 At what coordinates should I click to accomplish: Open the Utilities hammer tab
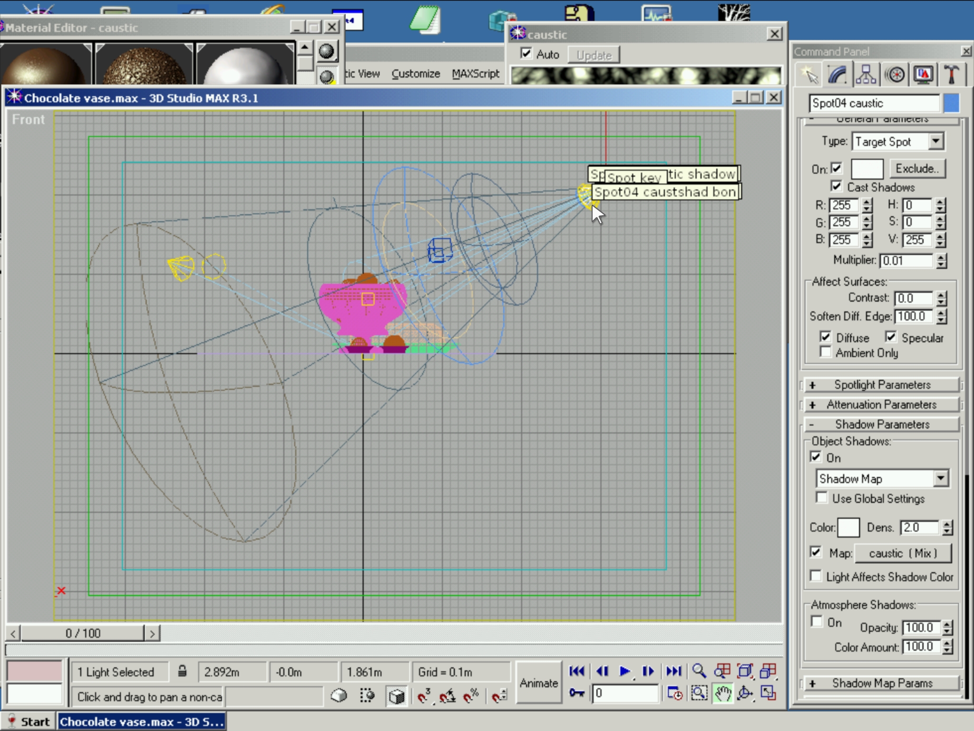coord(951,75)
